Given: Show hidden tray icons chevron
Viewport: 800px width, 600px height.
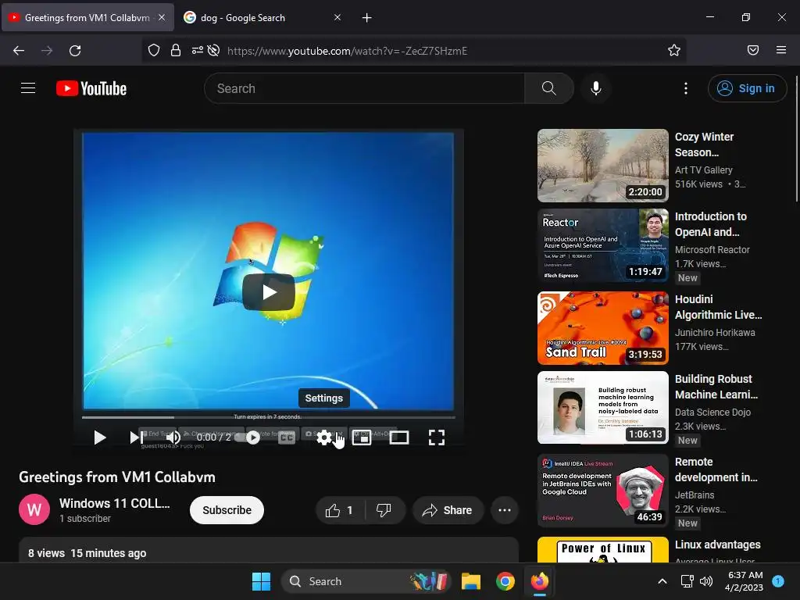Looking at the screenshot, I should click(662, 581).
